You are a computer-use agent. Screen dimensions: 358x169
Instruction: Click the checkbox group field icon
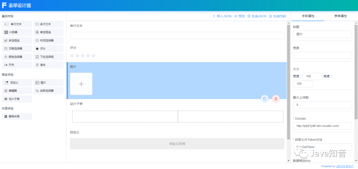(x=6, y=40)
